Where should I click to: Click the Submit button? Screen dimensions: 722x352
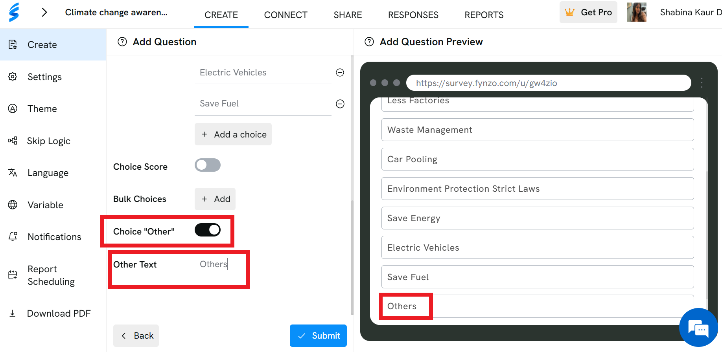tap(318, 335)
